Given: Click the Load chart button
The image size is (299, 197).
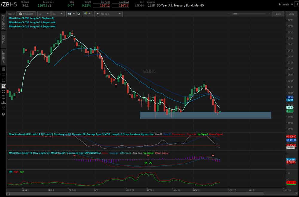Looking at the screenshot, I should [x=291, y=14].
